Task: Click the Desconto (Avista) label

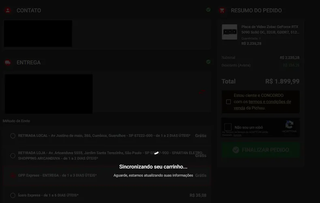Action: [x=236, y=65]
